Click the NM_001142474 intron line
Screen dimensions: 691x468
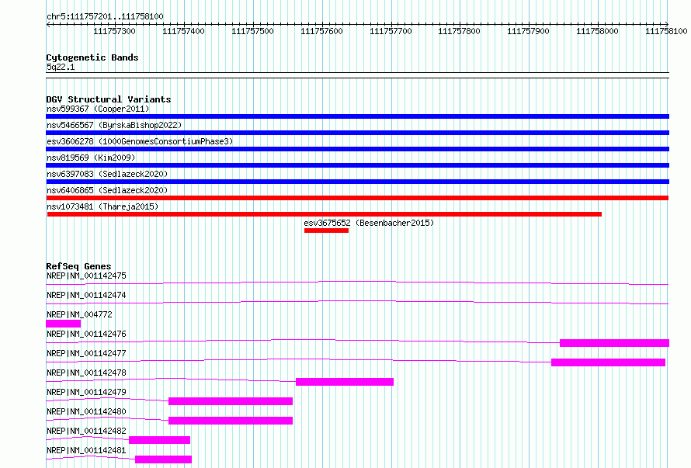[x=357, y=301]
